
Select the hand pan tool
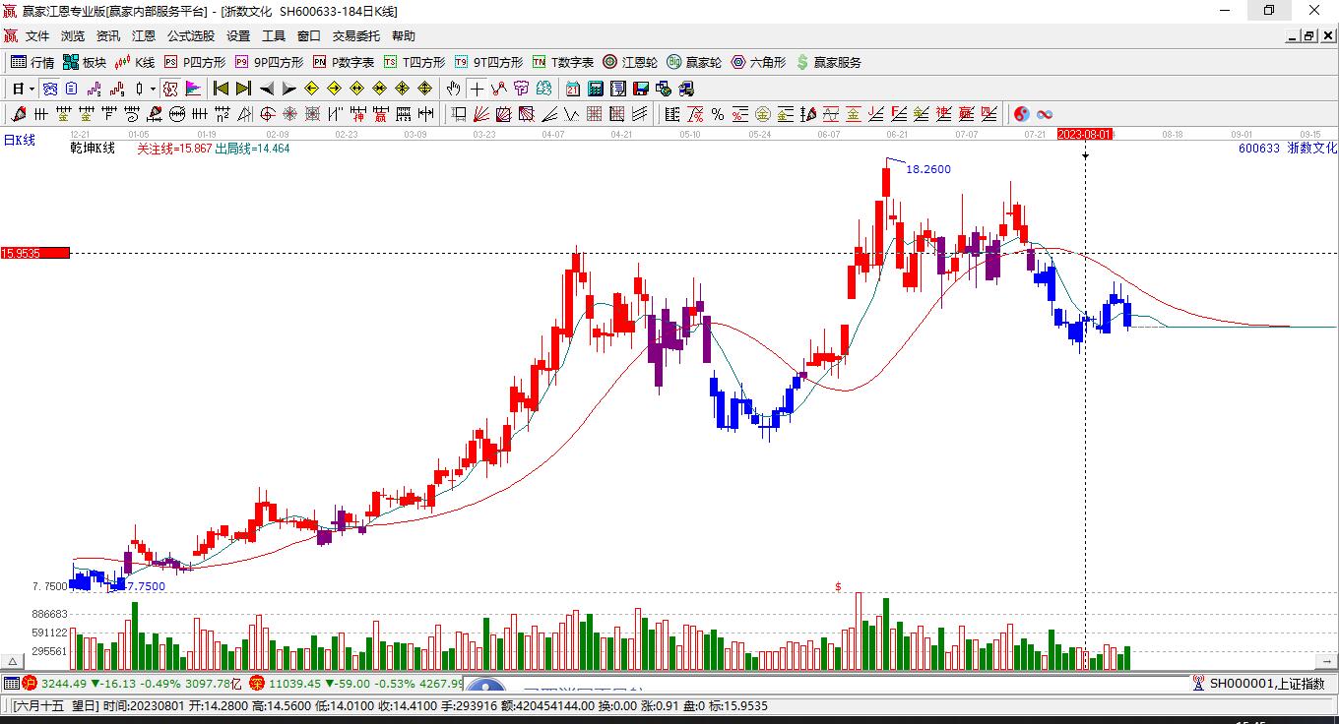[x=453, y=89]
